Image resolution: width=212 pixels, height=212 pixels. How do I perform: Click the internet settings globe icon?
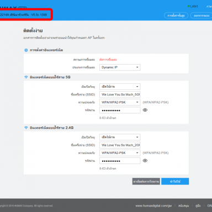point(26,50)
